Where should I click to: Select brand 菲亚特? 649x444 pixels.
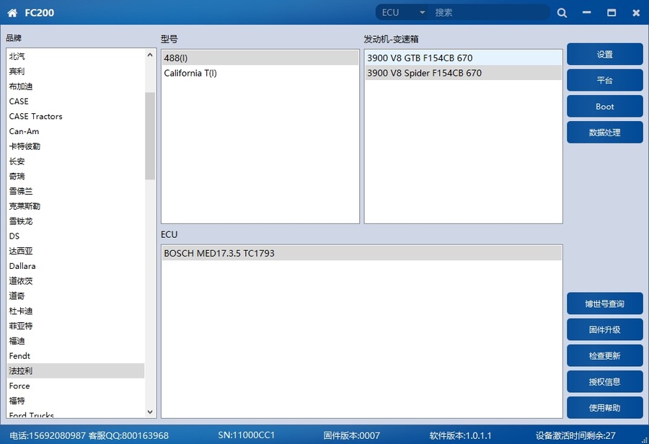click(x=76, y=326)
